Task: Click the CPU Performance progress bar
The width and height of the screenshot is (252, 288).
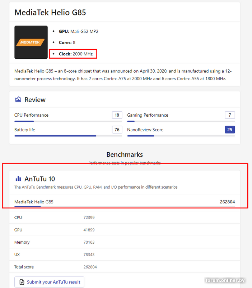Action: [68, 121]
